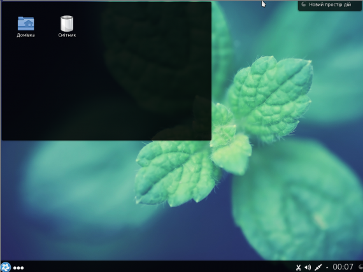Screen dimensions: 363x272
Task: Click the Смітник text label
Action: [67, 35]
